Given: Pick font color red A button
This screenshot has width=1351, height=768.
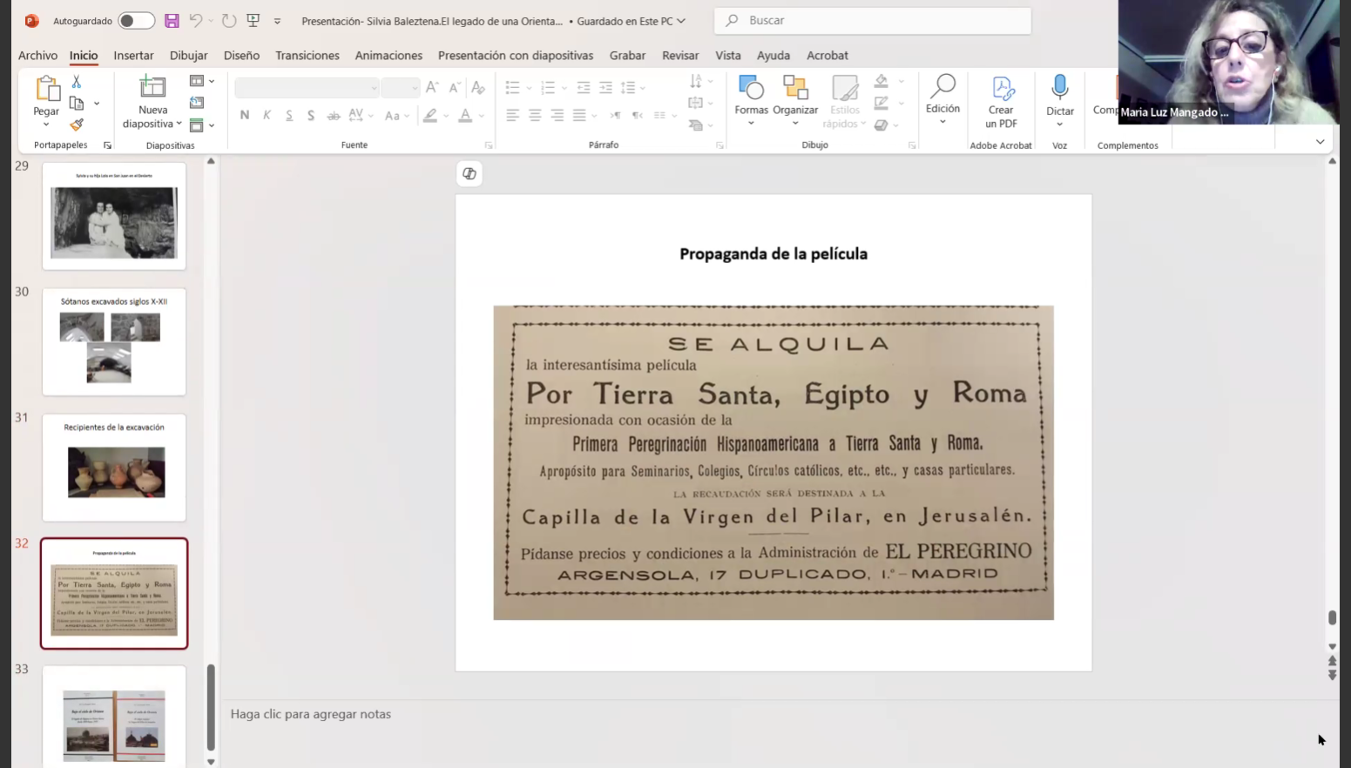Looking at the screenshot, I should click(465, 115).
